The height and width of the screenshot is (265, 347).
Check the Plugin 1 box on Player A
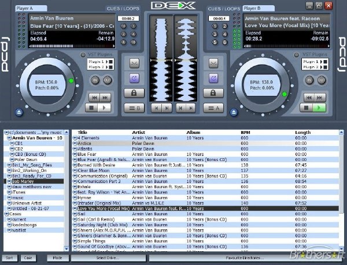tap(111, 62)
